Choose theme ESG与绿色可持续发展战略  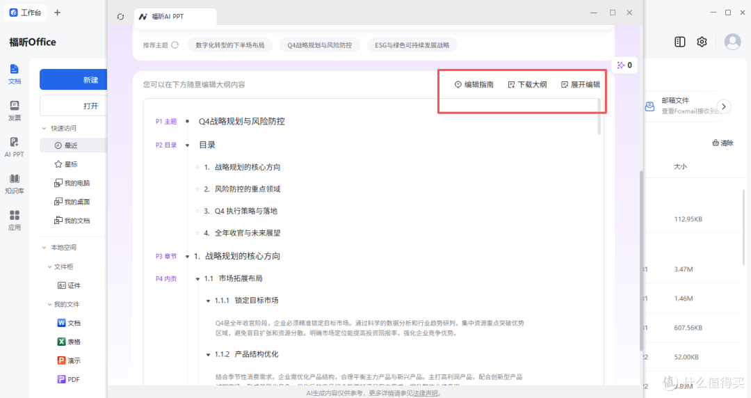412,45
